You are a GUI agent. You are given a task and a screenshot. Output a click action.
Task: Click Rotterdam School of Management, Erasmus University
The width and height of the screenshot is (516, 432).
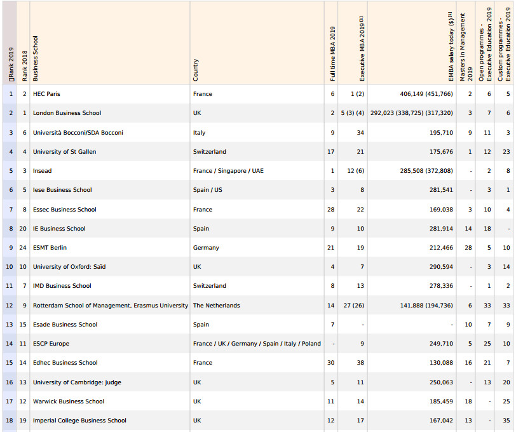click(110, 306)
